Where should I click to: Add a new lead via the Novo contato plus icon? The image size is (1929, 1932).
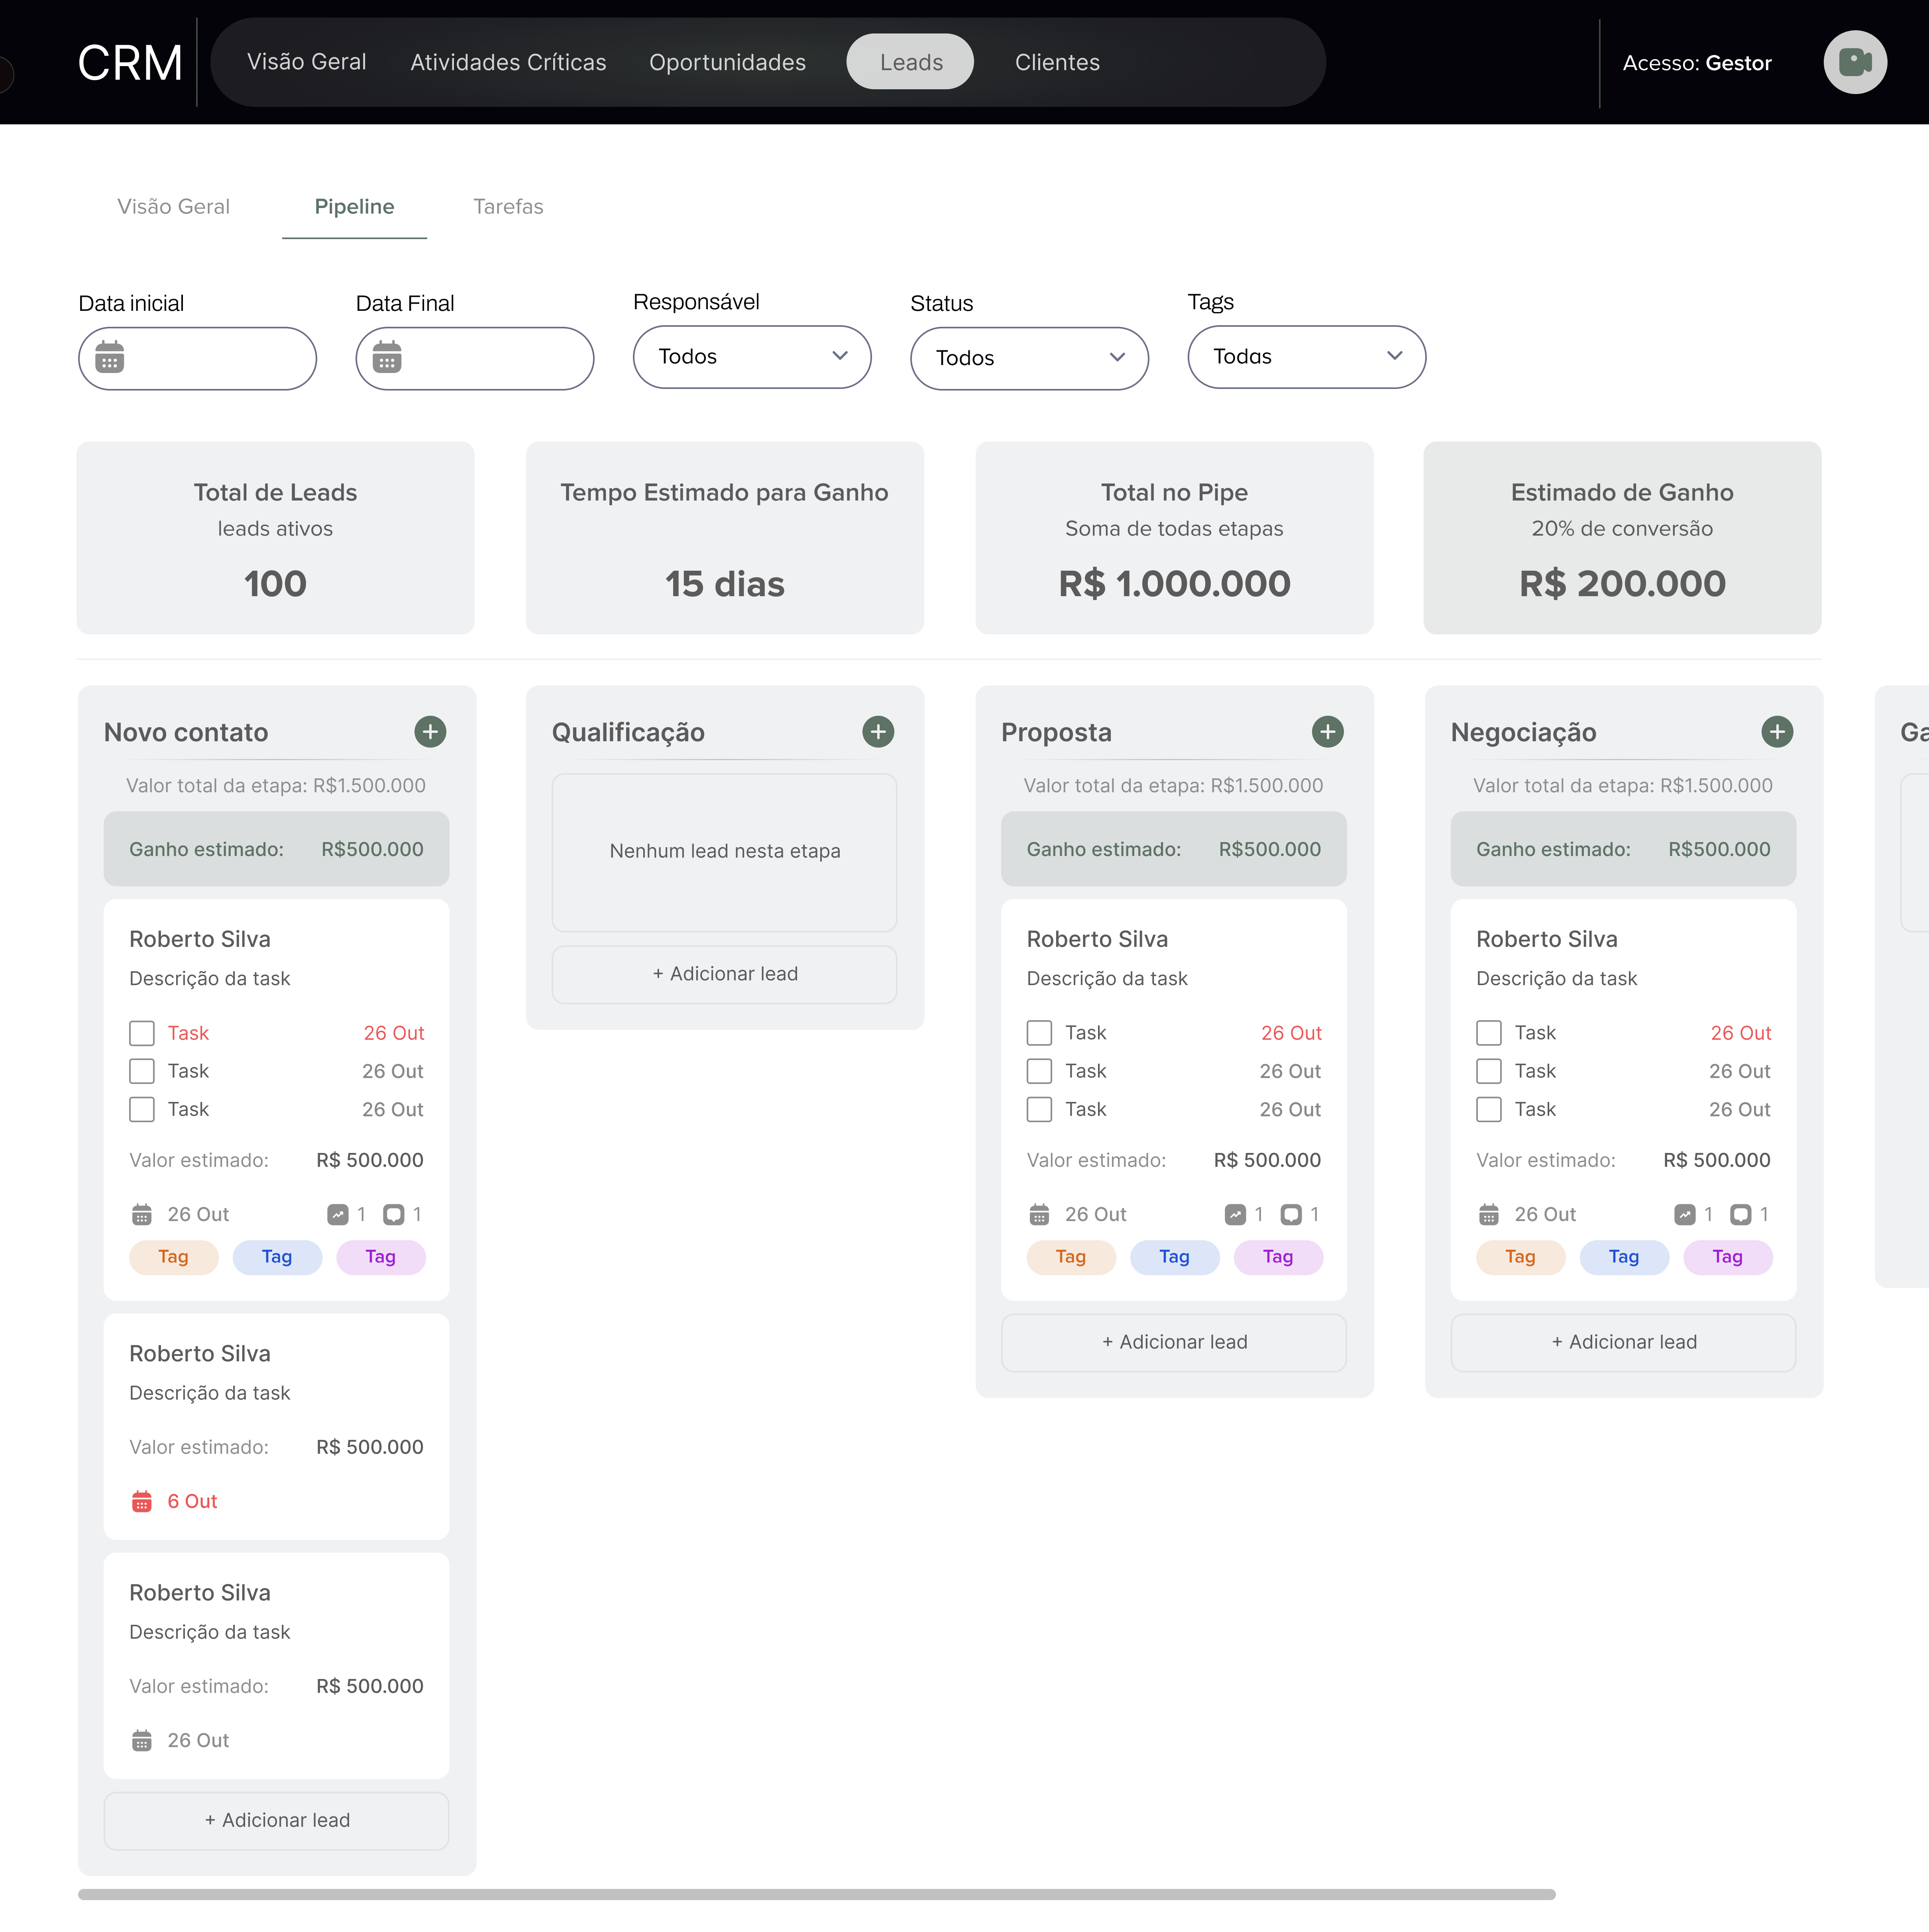[430, 731]
